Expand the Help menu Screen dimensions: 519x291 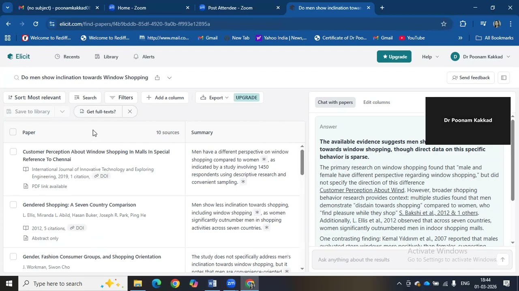(430, 57)
